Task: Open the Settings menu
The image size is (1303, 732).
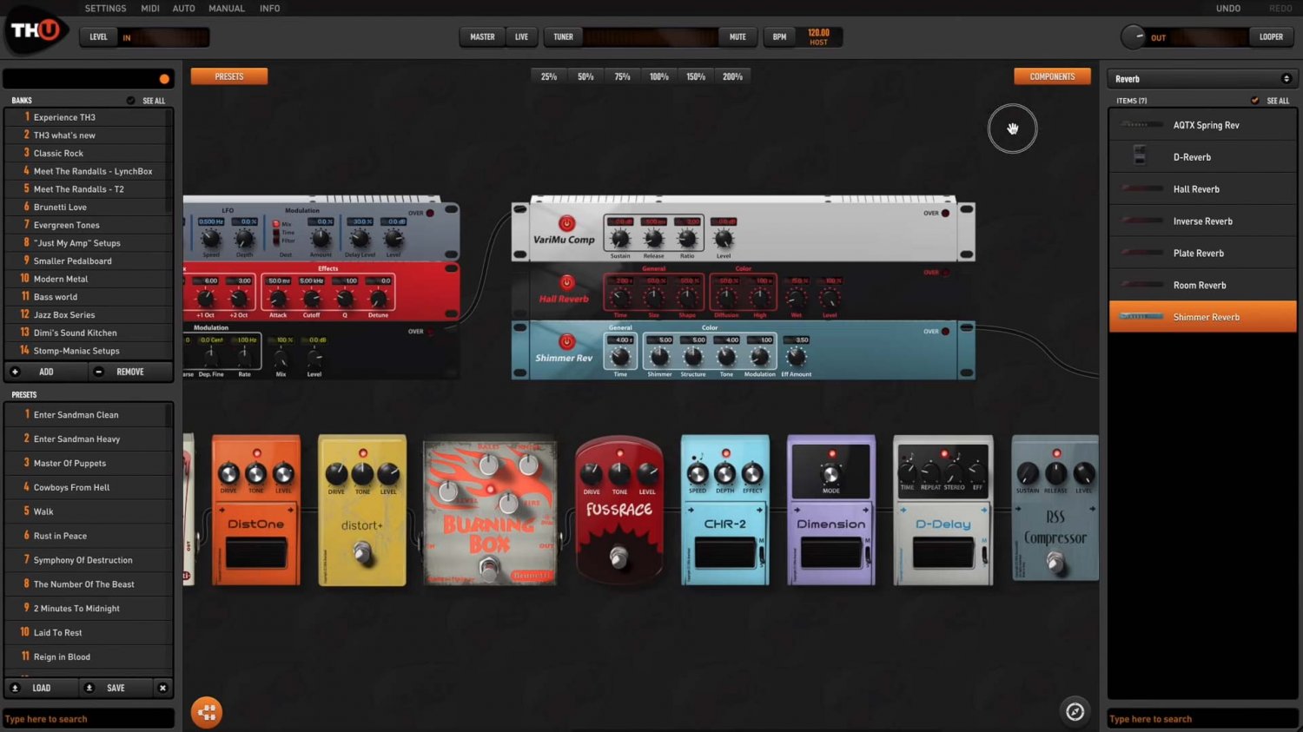Action: pos(106,9)
